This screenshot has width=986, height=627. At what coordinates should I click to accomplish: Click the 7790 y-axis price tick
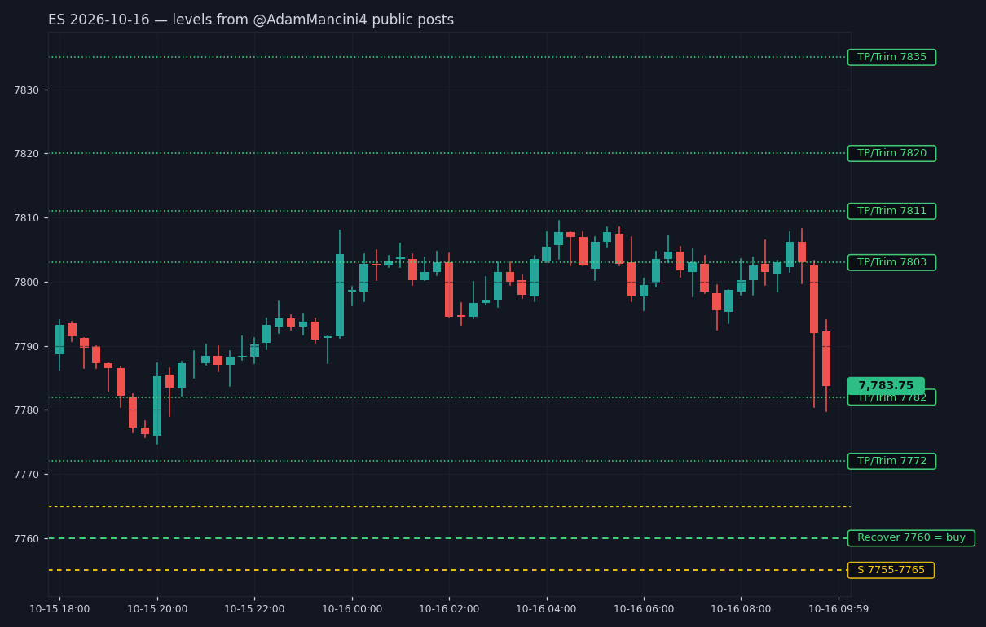(x=27, y=346)
